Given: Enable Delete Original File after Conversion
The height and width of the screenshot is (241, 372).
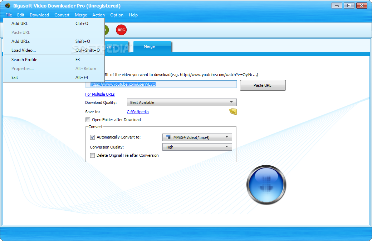Looking at the screenshot, I should tap(92, 156).
